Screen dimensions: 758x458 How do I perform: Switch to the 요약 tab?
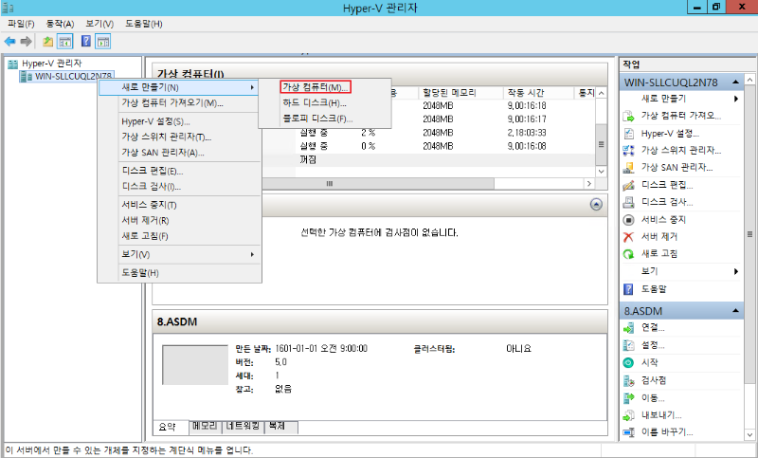point(170,427)
